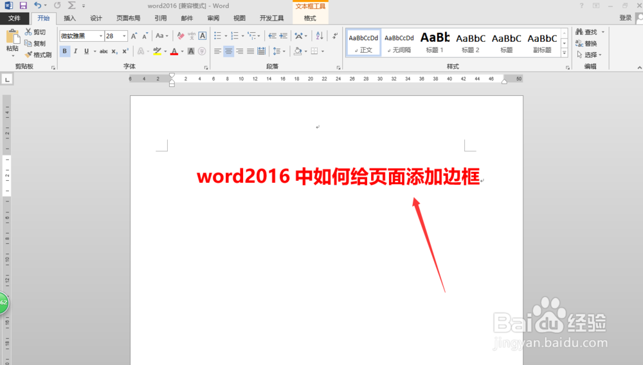Viewport: 643px width, 365px height.
Task: Align text to the right
Action: 239,51
